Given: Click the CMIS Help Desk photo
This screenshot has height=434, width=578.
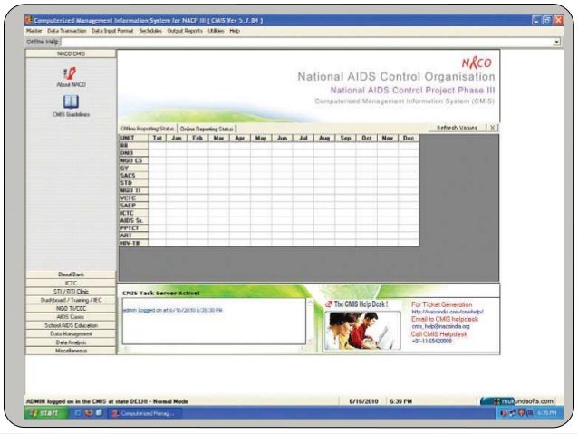Looking at the screenshot, I should tap(362, 331).
